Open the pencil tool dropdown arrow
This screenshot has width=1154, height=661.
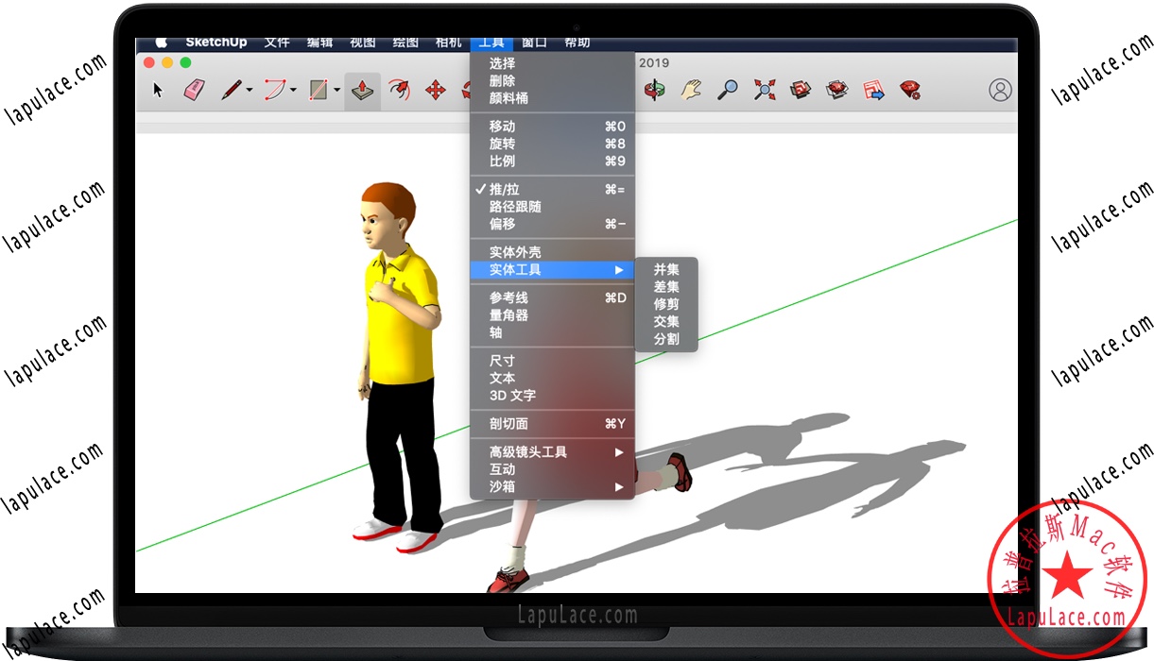click(x=250, y=92)
